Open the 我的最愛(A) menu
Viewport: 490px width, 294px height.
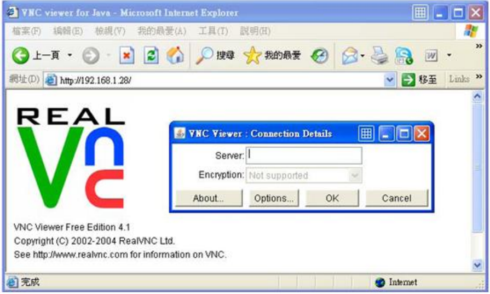pos(162,31)
